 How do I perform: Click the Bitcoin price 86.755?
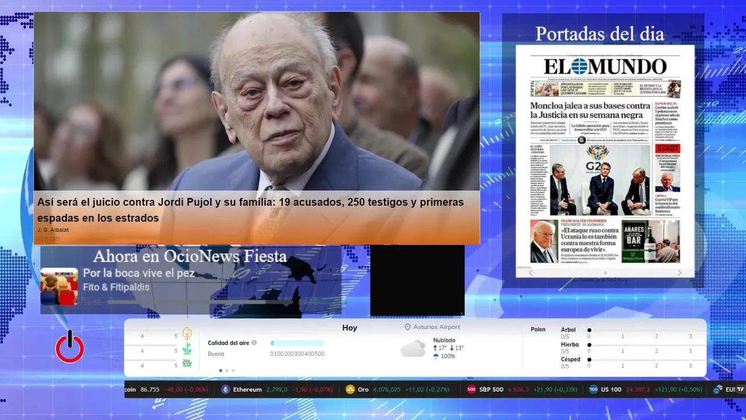point(150,390)
